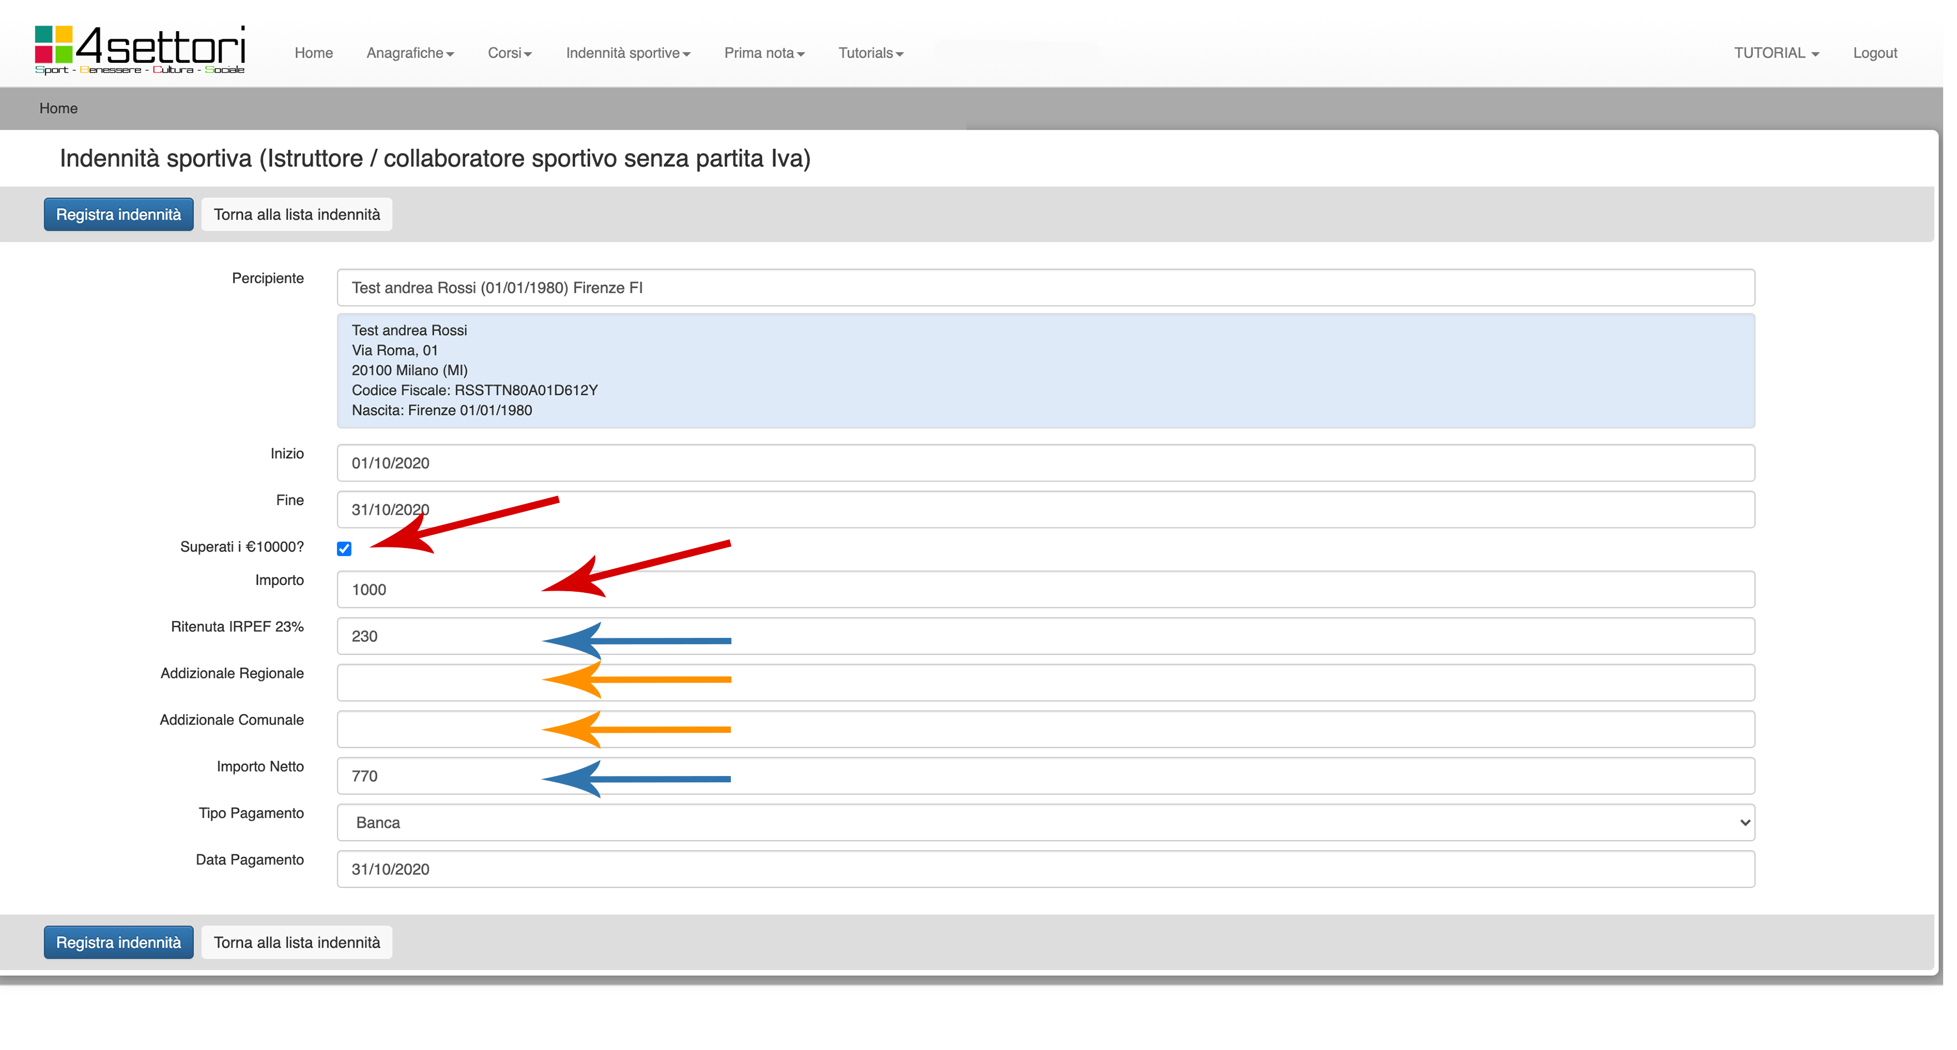Click the Logout link
Viewport: 1957px width, 1050px height.
point(1874,53)
